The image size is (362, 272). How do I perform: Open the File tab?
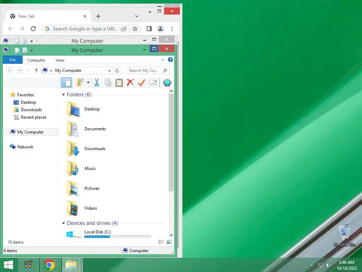tap(13, 60)
